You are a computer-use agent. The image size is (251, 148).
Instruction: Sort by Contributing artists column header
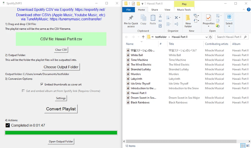[x=216, y=44]
